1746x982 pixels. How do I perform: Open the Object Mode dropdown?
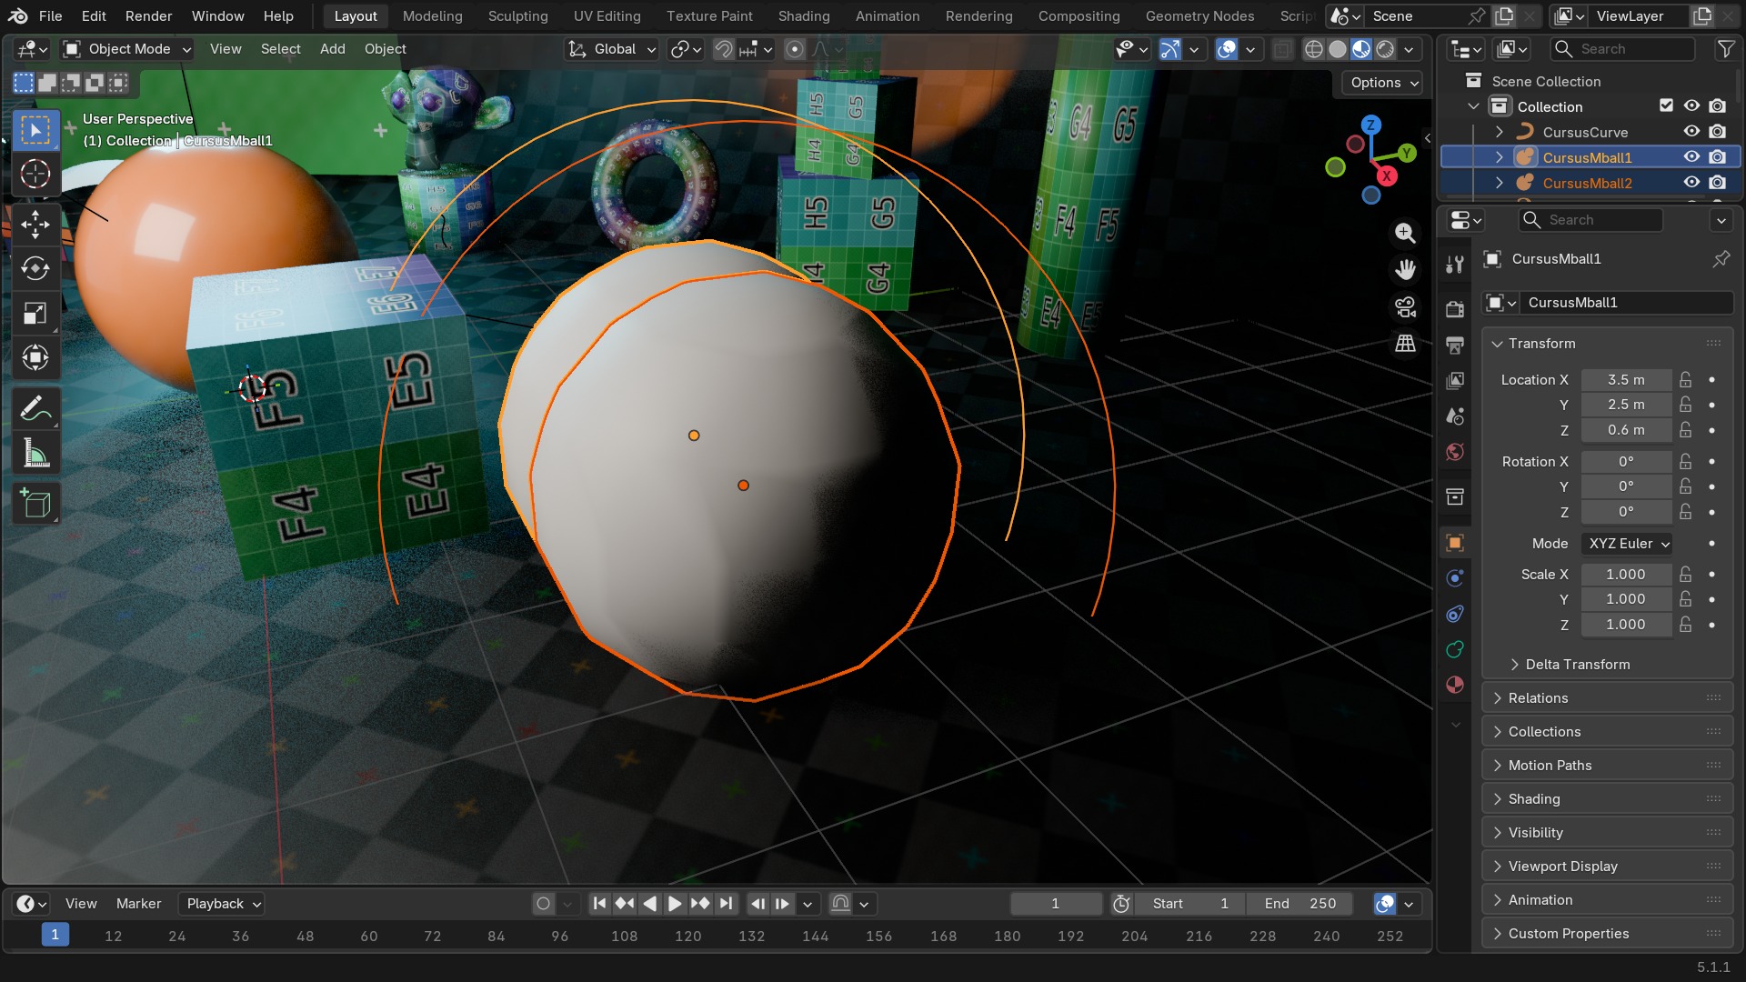[x=127, y=49]
